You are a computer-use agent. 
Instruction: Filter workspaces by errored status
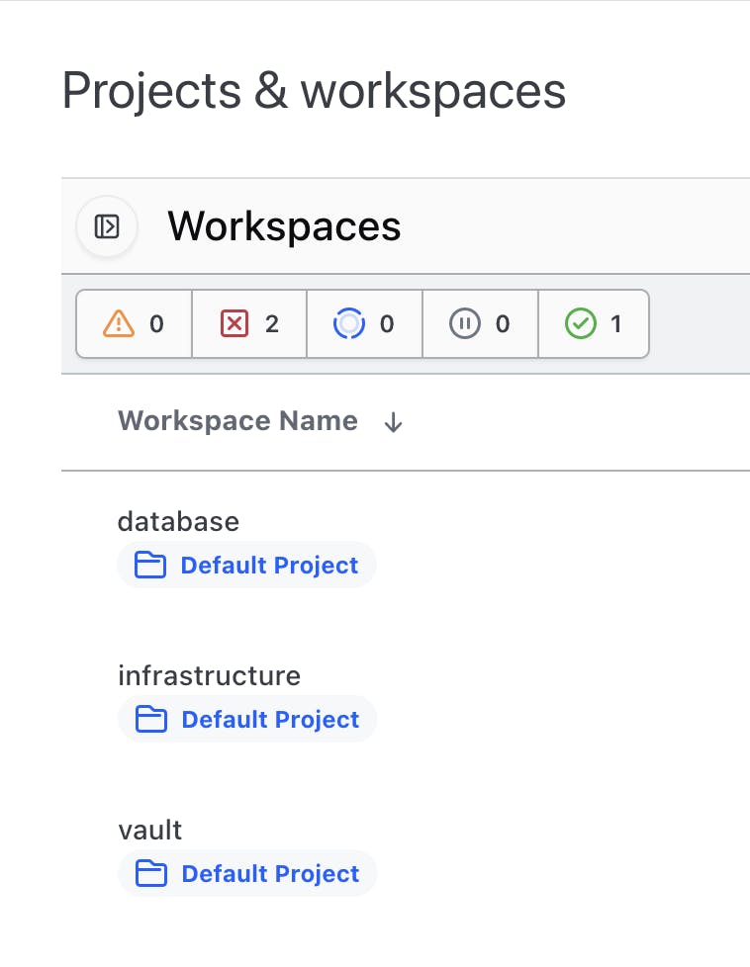(249, 323)
